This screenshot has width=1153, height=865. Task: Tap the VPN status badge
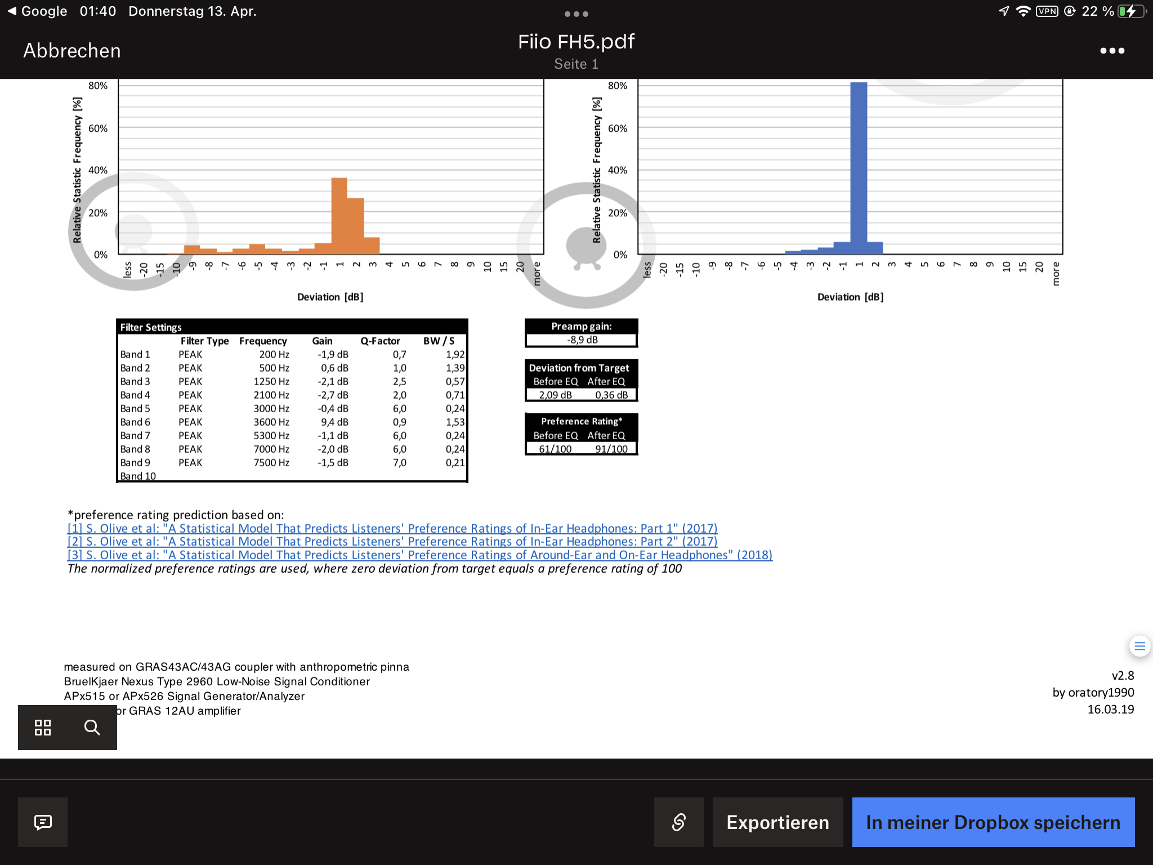pyautogui.click(x=1047, y=11)
